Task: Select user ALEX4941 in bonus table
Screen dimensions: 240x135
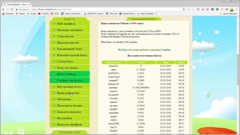Action: (x=114, y=73)
